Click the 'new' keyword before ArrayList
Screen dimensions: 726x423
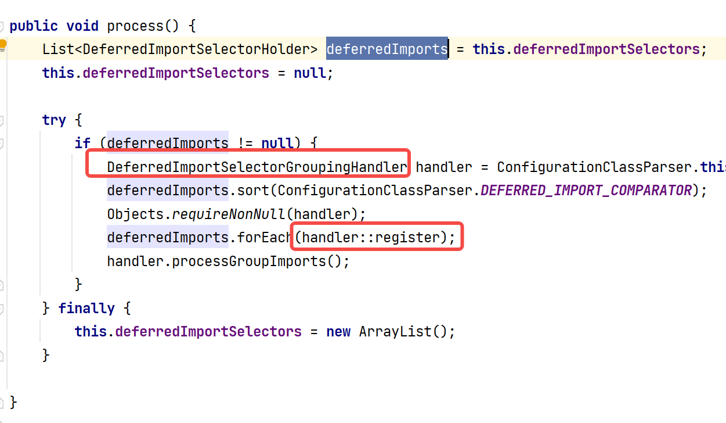pyautogui.click(x=338, y=332)
